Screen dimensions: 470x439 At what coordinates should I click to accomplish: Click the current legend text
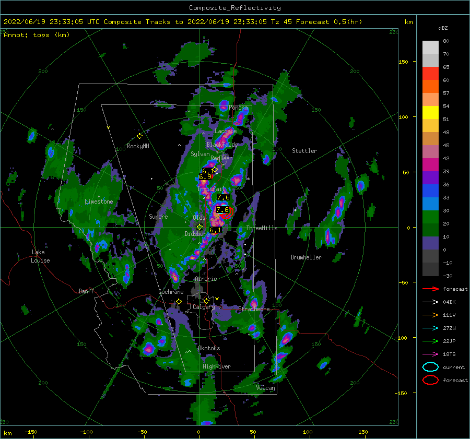454,367
